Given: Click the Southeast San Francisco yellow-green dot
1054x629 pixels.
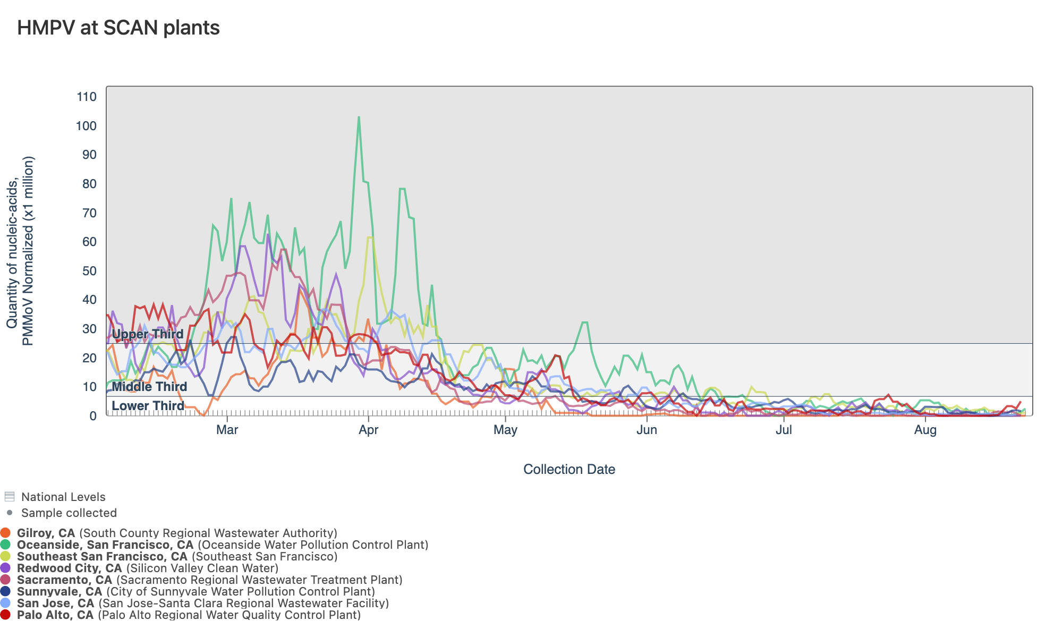Looking at the screenshot, I should (5, 556).
